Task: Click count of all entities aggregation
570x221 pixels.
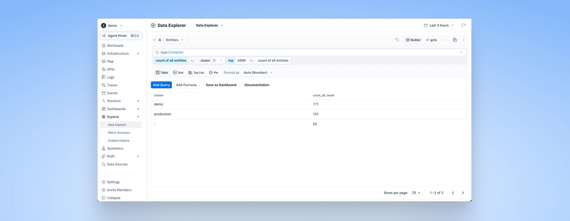Action: (x=171, y=61)
